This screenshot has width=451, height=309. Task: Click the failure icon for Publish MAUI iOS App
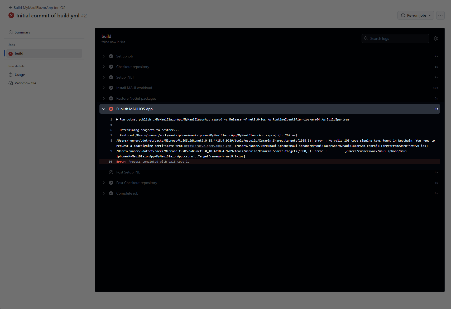(111, 109)
